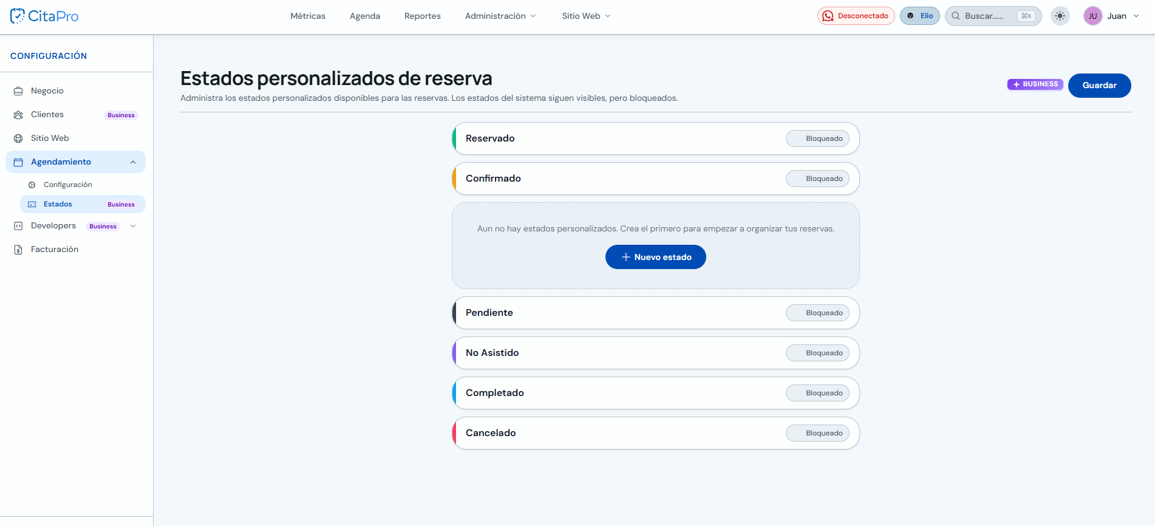Click the Facturación invoice icon
1155x526 pixels.
click(18, 250)
